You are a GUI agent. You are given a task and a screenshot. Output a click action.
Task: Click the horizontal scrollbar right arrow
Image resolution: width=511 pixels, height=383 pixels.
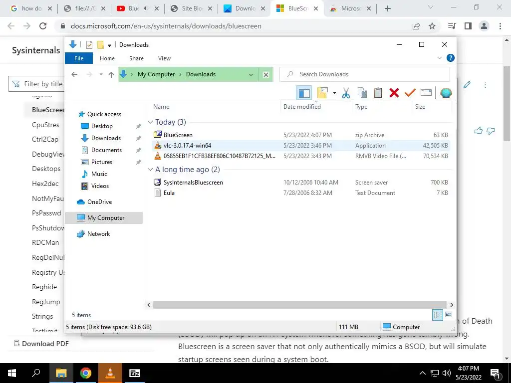click(452, 305)
